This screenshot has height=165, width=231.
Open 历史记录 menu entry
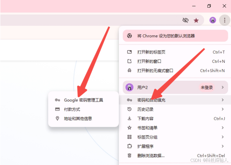pos(175,109)
